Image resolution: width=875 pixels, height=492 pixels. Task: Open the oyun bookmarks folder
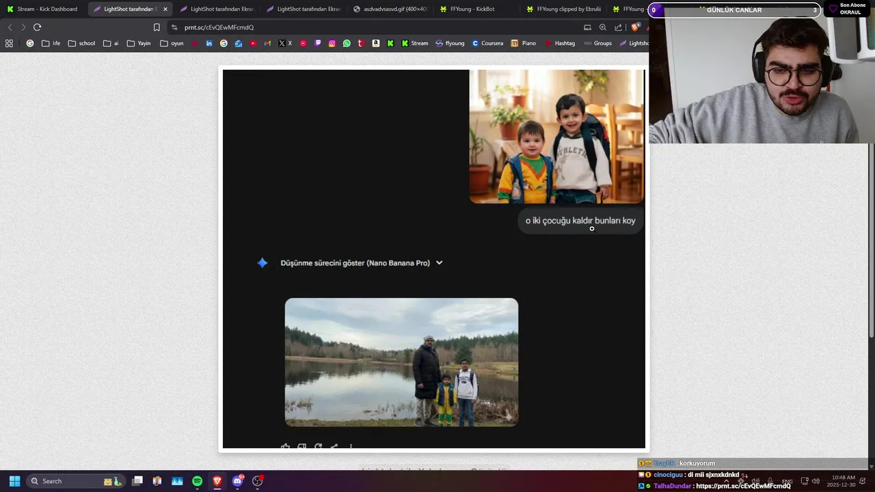(x=172, y=43)
